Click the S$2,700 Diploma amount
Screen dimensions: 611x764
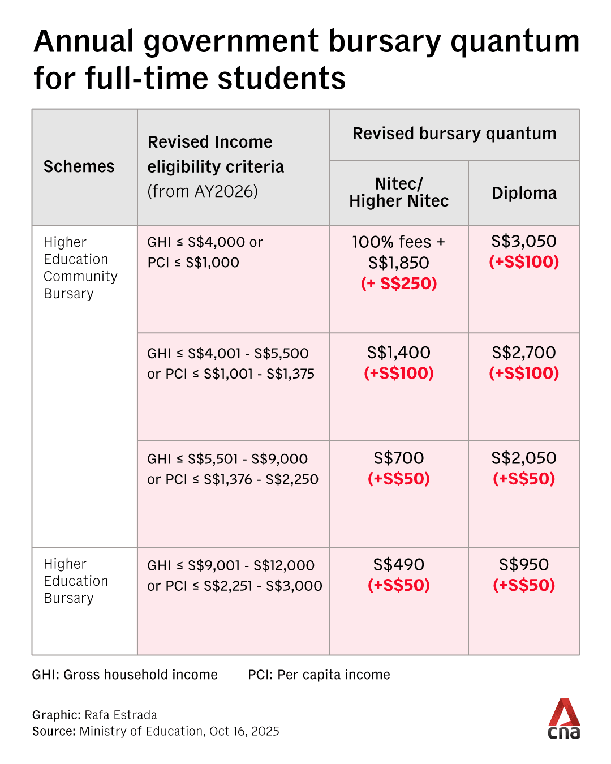(x=524, y=353)
